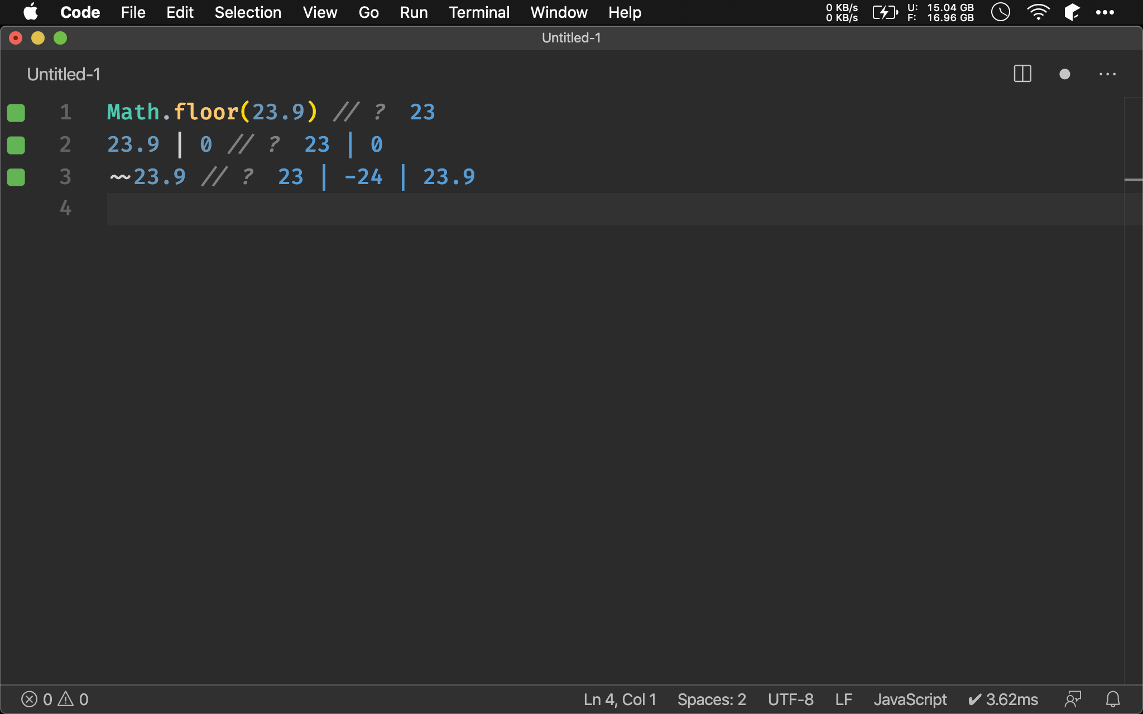Image resolution: width=1143 pixels, height=714 pixels.
Task: Open the Wi-Fi menu bar icon
Action: [x=1038, y=12]
